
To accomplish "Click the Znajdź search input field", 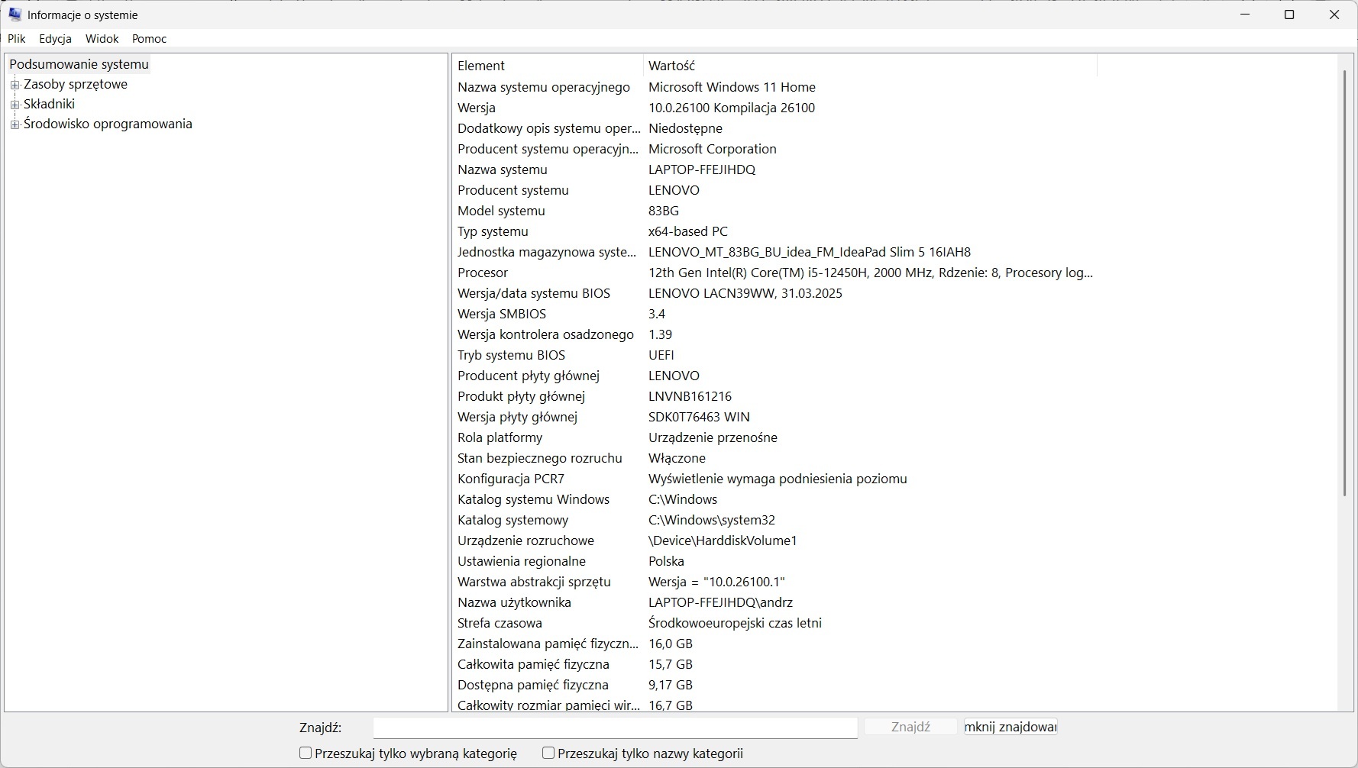I will point(615,728).
